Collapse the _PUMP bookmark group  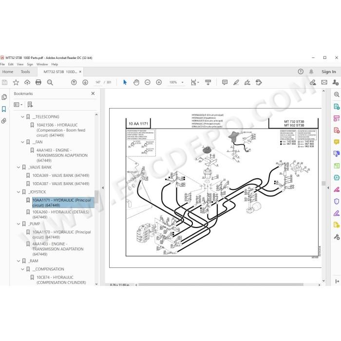19,224
